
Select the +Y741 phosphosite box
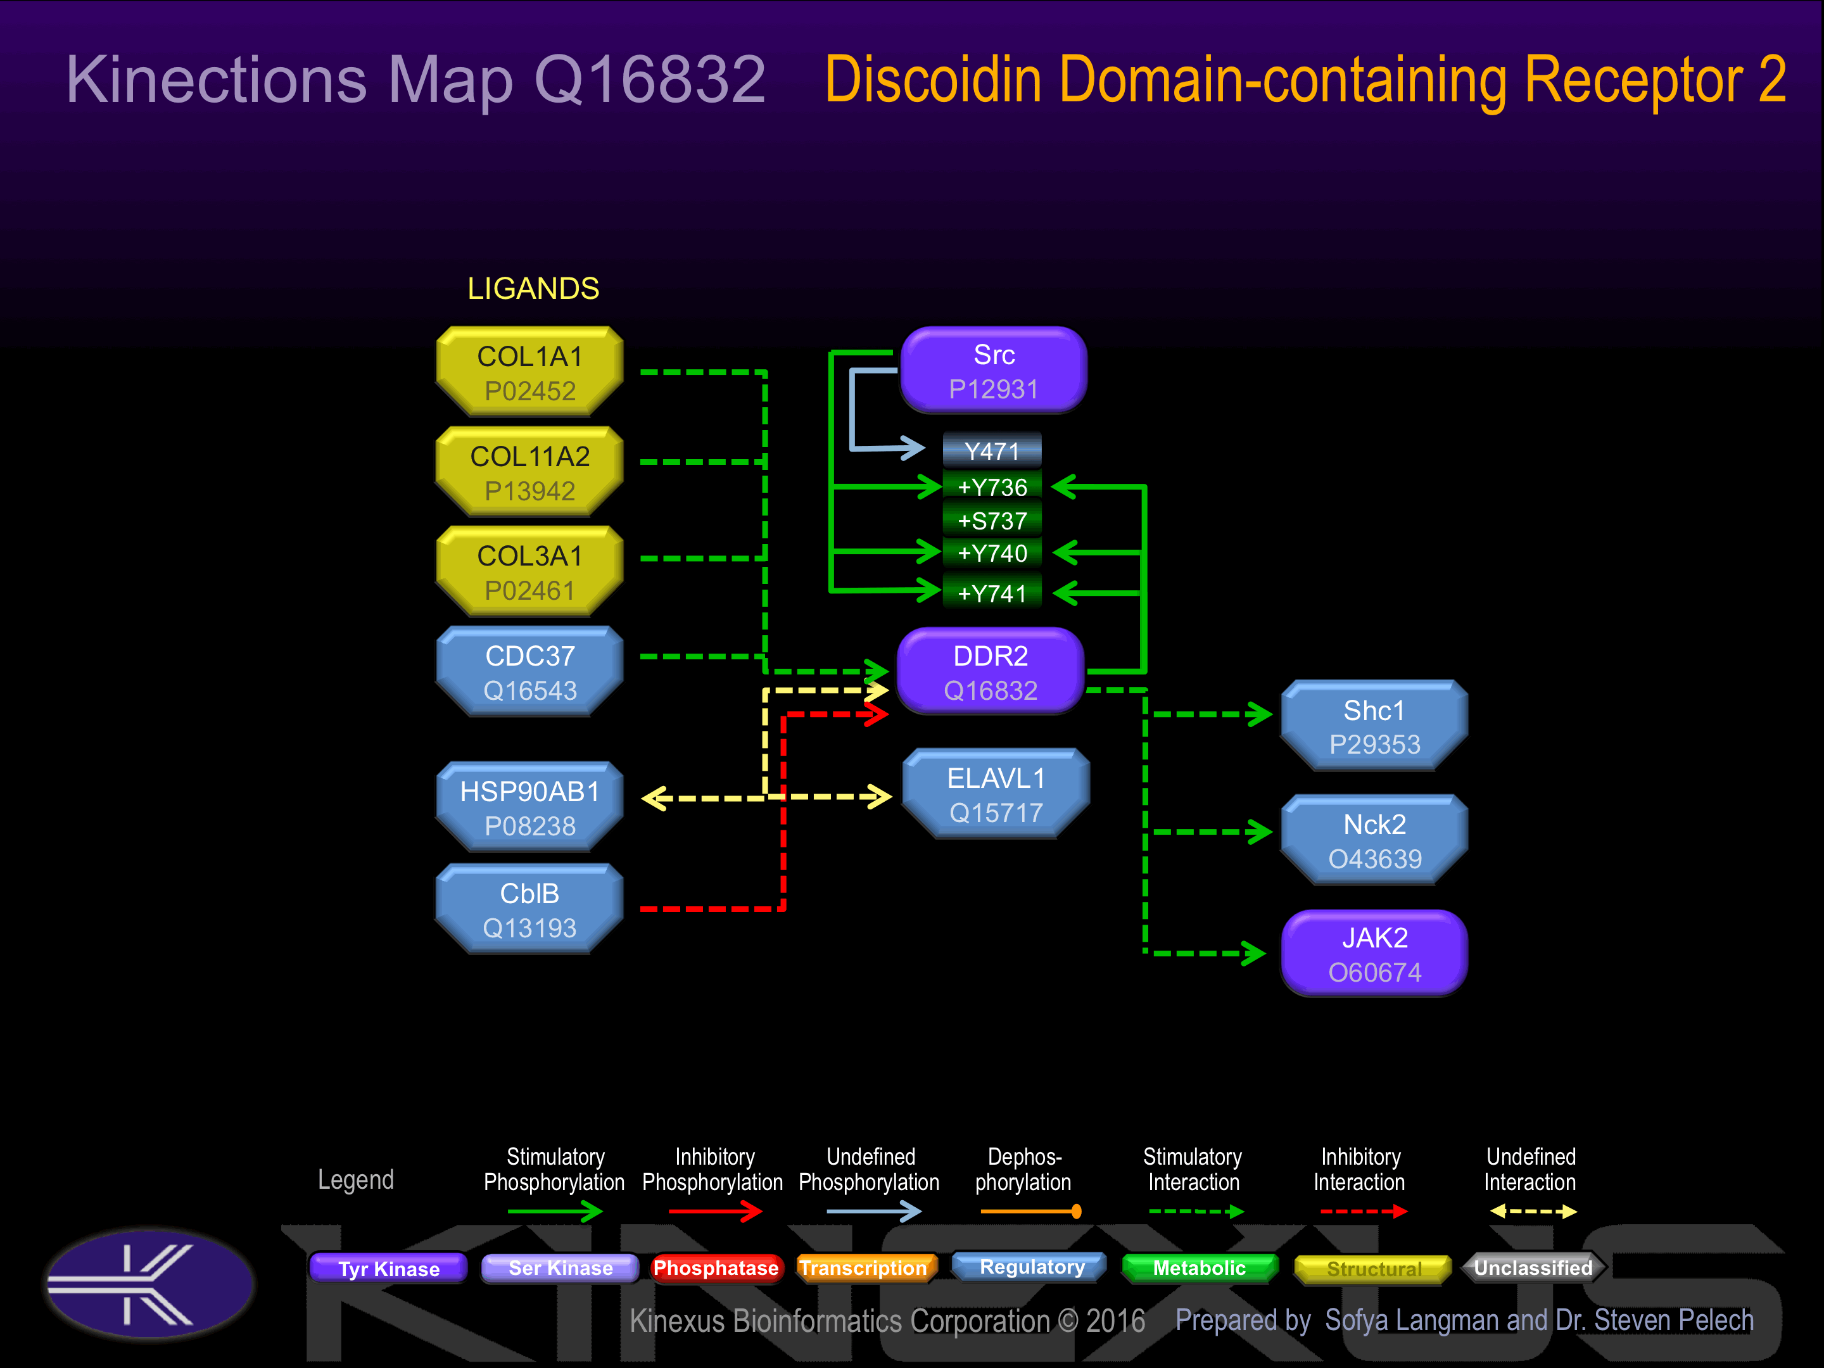pos(992,592)
